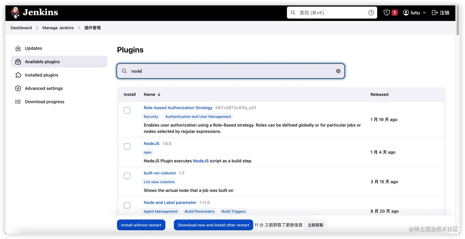Click the Released column header
The width and height of the screenshot is (465, 239).
pos(380,94)
